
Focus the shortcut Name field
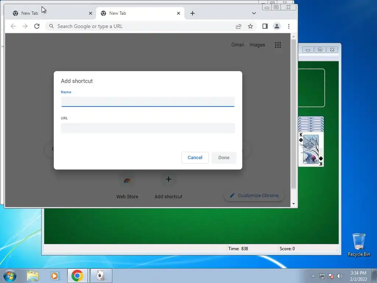148,102
